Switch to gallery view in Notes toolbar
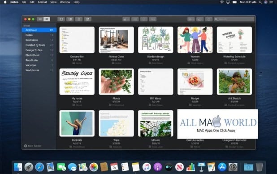The height and width of the screenshot is (174, 277). (47, 19)
